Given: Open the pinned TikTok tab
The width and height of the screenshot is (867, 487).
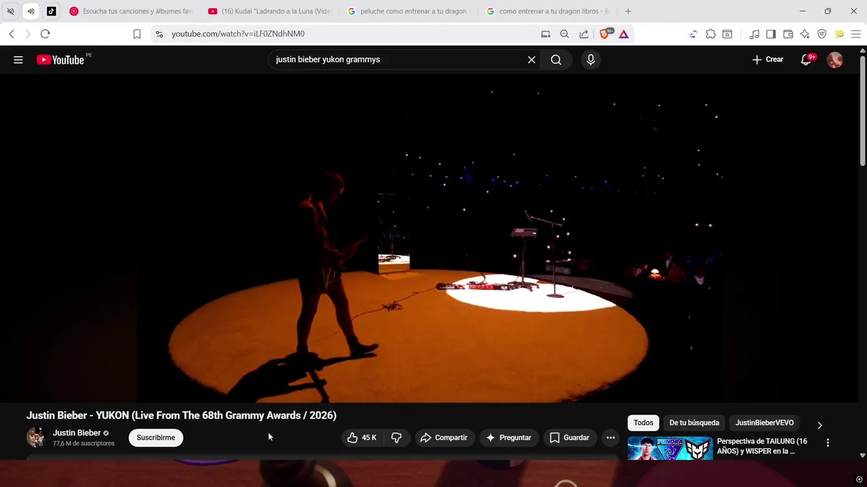Looking at the screenshot, I should click(51, 11).
